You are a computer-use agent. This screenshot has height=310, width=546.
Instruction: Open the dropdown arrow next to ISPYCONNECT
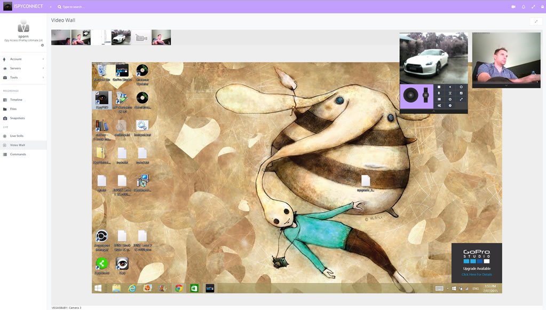(x=51, y=6)
